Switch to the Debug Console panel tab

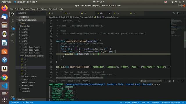pyautogui.click(x=74, y=81)
